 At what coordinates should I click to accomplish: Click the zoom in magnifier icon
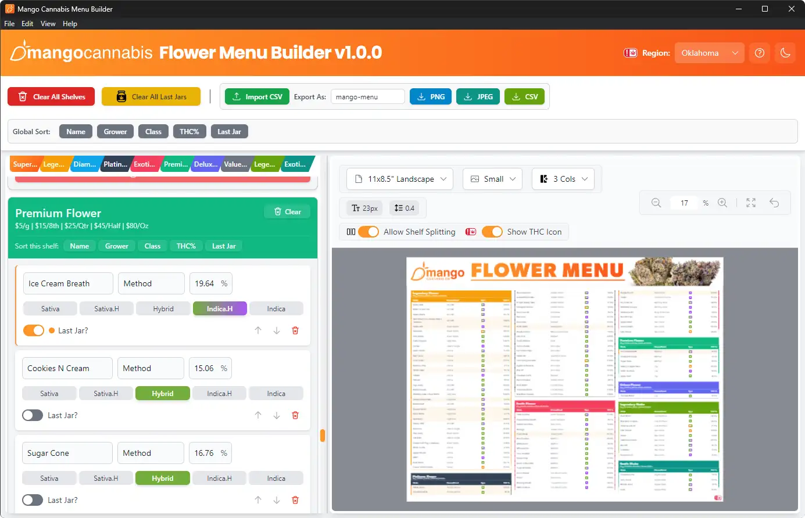pos(722,203)
